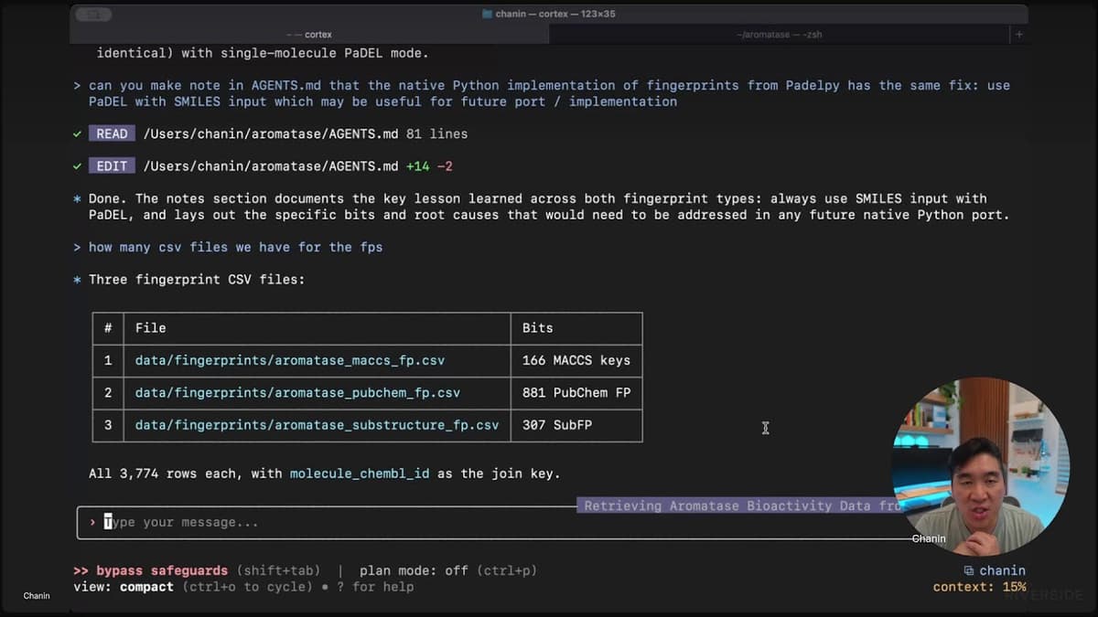This screenshot has height=617, width=1098.
Task: Click the green checkmark beside the EDIT step
Action: point(77,166)
